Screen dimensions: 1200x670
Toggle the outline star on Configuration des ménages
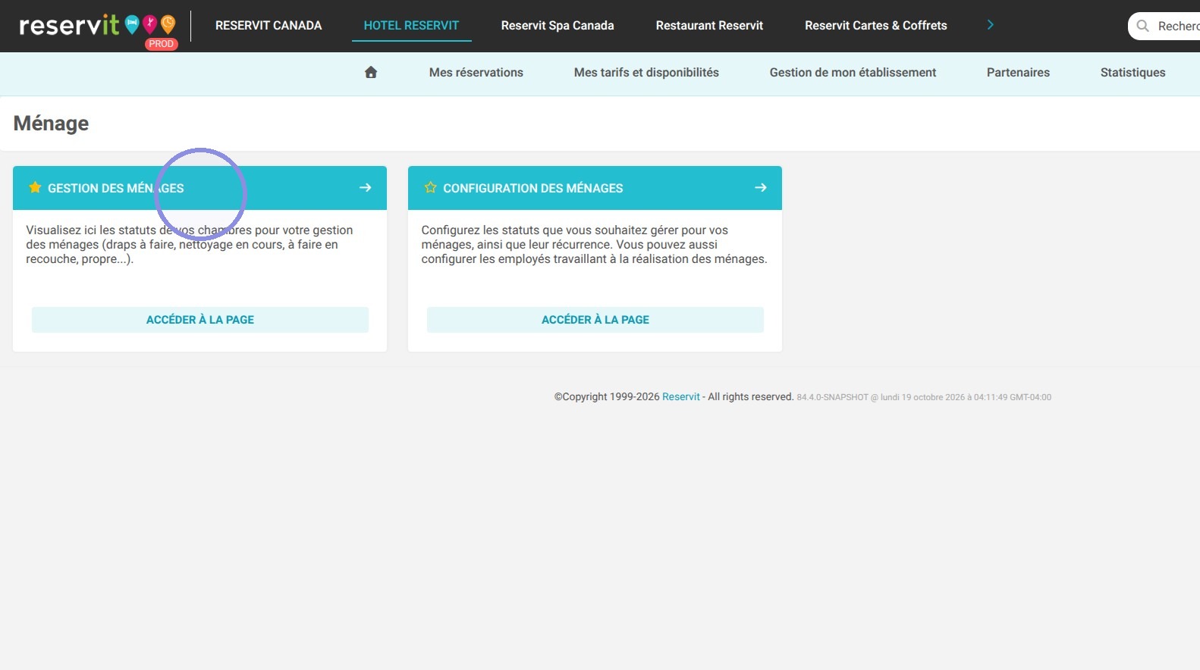click(x=430, y=187)
